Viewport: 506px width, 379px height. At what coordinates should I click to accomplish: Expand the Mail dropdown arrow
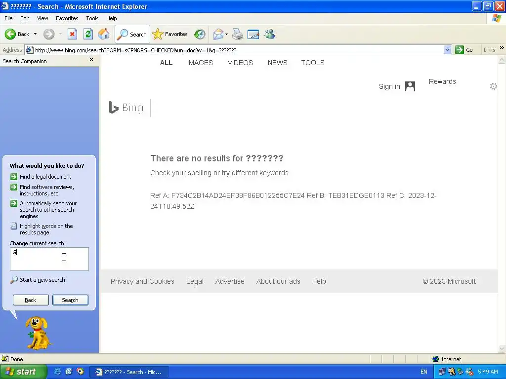[x=226, y=34]
